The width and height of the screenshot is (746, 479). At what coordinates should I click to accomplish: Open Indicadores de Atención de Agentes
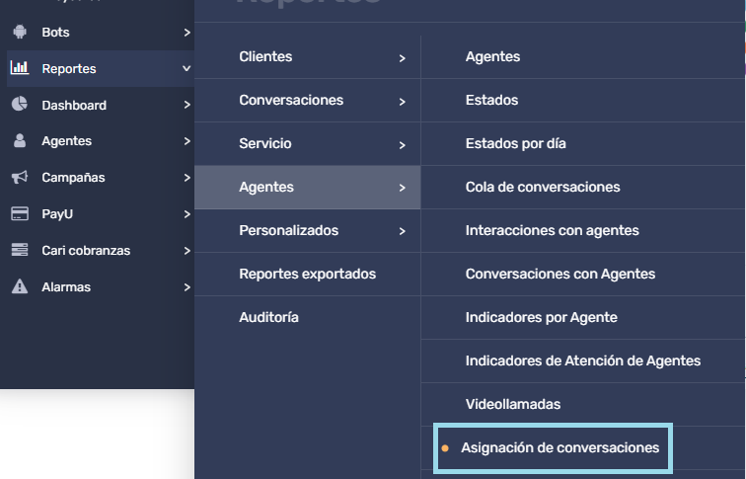(583, 360)
